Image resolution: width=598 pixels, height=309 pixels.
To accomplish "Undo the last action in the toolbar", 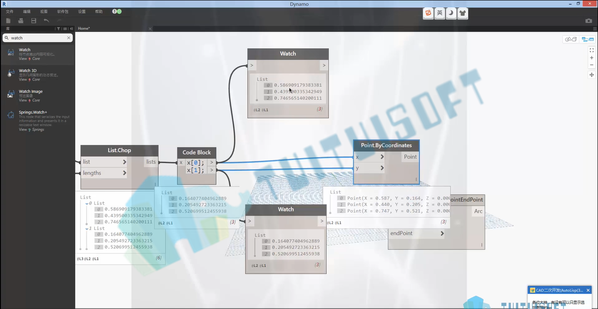I will pyautogui.click(x=46, y=21).
